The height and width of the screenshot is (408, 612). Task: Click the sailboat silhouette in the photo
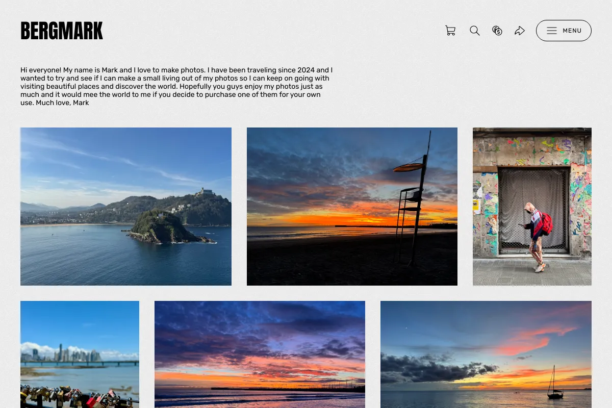coord(555,382)
